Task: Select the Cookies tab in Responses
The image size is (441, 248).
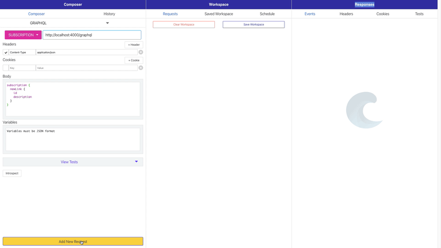Action: 383,14
